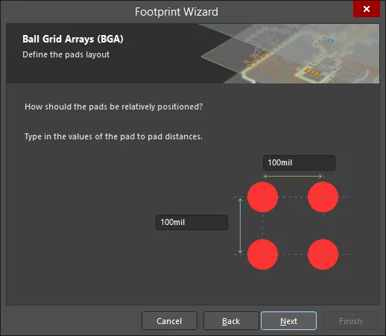Click the 'Define the pads layout' subtitle
Image resolution: width=386 pixels, height=336 pixels.
(66, 54)
